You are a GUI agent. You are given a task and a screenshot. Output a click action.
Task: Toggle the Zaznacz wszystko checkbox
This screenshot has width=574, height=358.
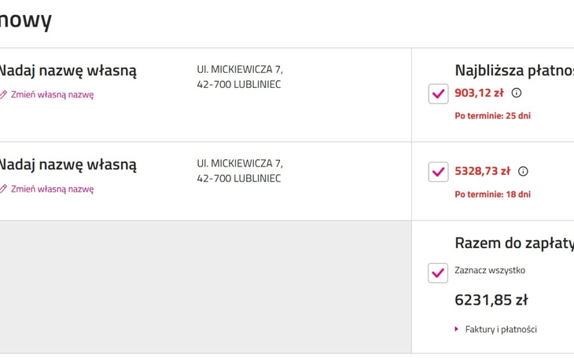point(438,272)
